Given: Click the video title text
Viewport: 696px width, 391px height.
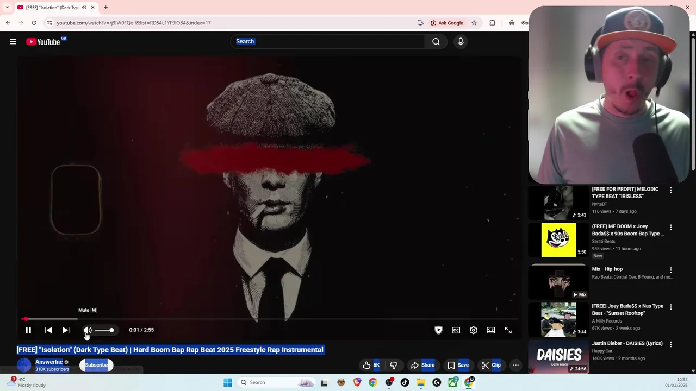Looking at the screenshot, I should 170,350.
